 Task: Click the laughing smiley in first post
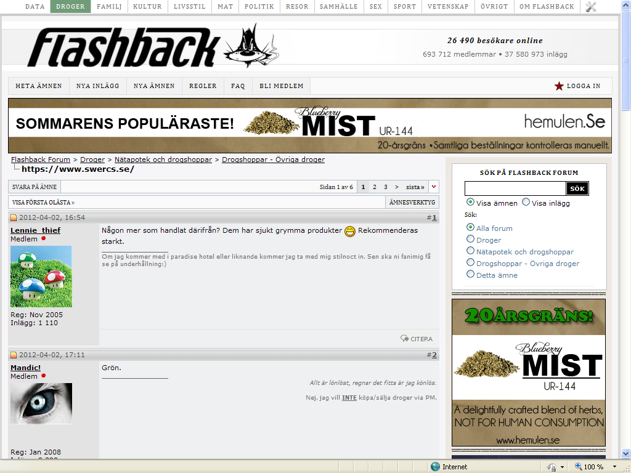[350, 232]
